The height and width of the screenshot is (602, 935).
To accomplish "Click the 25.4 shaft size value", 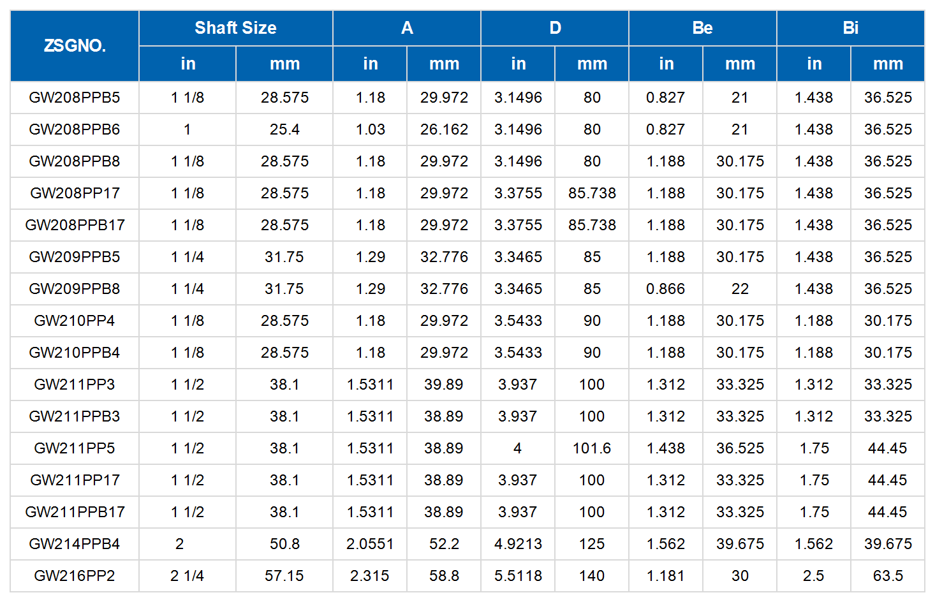I will 284,129.
